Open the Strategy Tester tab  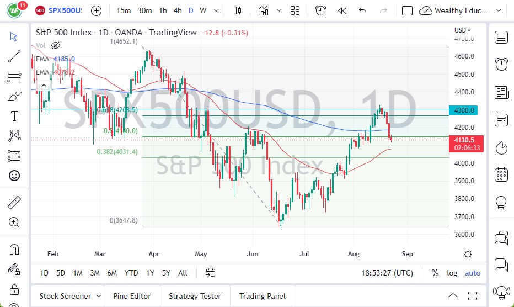click(x=195, y=296)
